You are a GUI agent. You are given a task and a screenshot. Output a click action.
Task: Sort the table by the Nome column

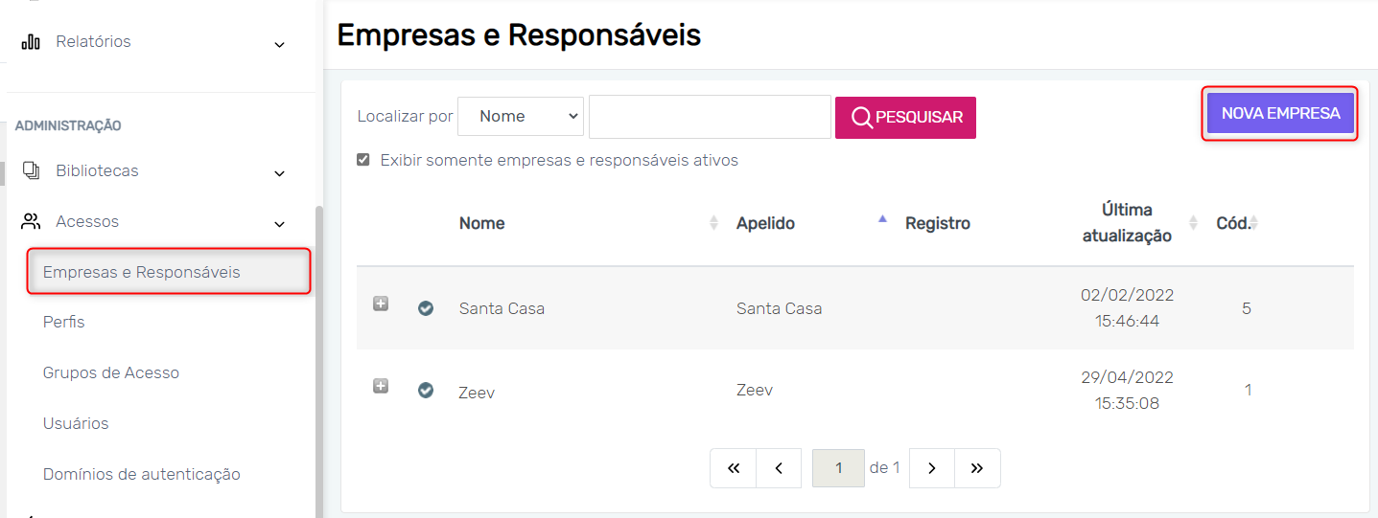tap(482, 223)
